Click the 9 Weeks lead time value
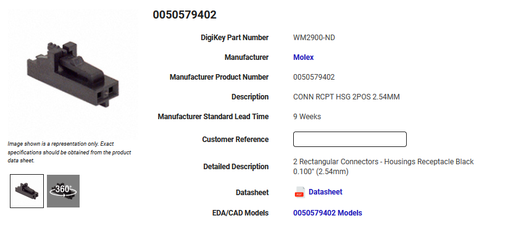 307,117
